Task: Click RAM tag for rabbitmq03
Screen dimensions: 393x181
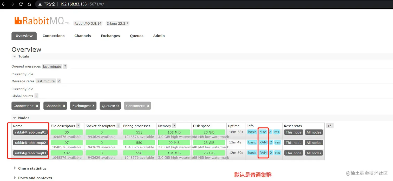Action: point(263,153)
